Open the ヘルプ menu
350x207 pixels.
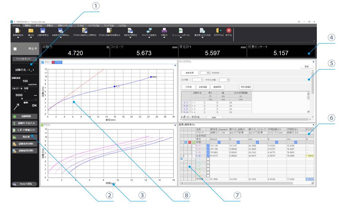click(x=122, y=25)
